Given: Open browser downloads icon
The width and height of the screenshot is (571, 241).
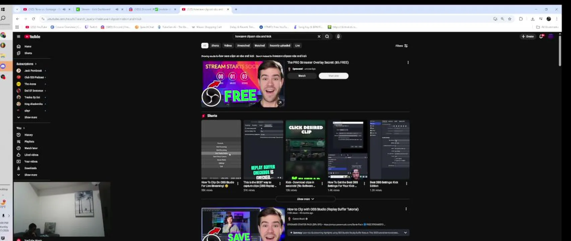Looking at the screenshot, I should coord(532,19).
